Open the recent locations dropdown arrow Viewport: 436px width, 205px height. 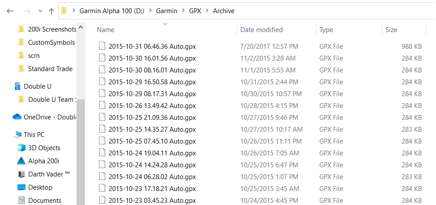tap(40, 11)
